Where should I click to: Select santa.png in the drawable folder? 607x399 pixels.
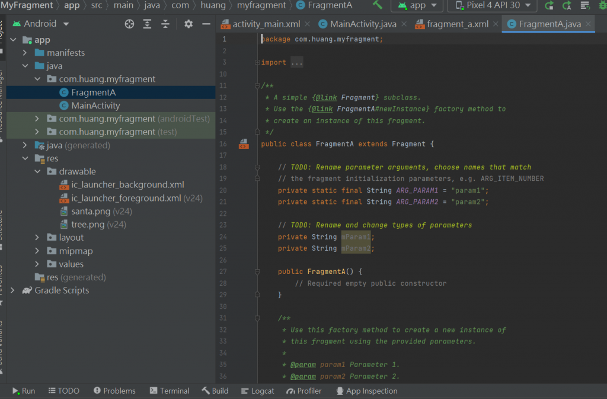click(x=91, y=211)
